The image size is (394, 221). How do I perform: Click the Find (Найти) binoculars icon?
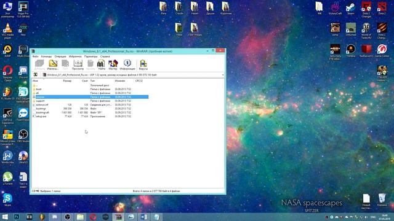101,64
